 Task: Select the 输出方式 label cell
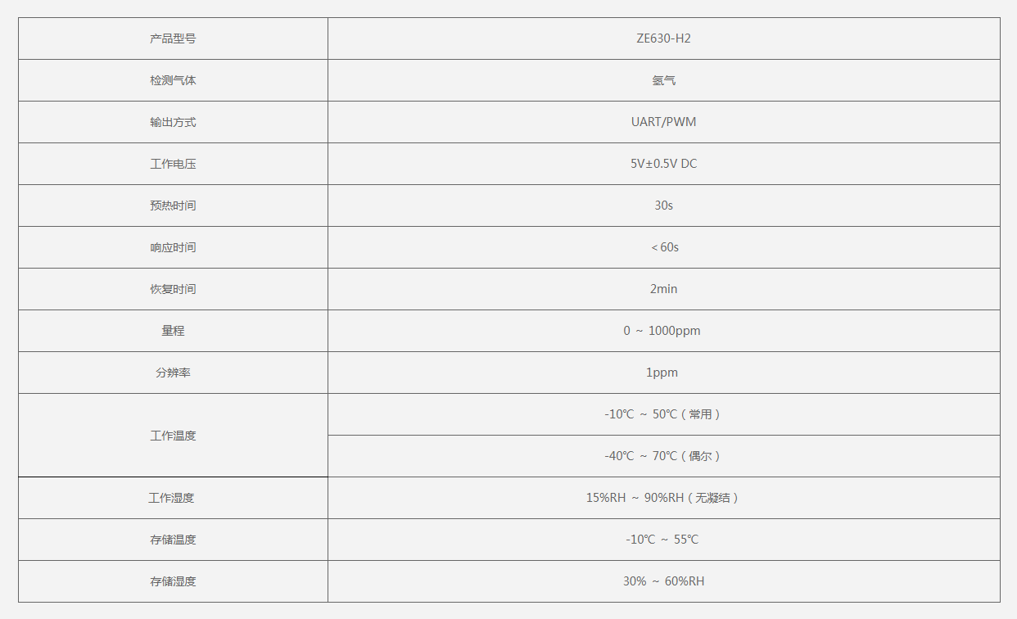pos(173,122)
